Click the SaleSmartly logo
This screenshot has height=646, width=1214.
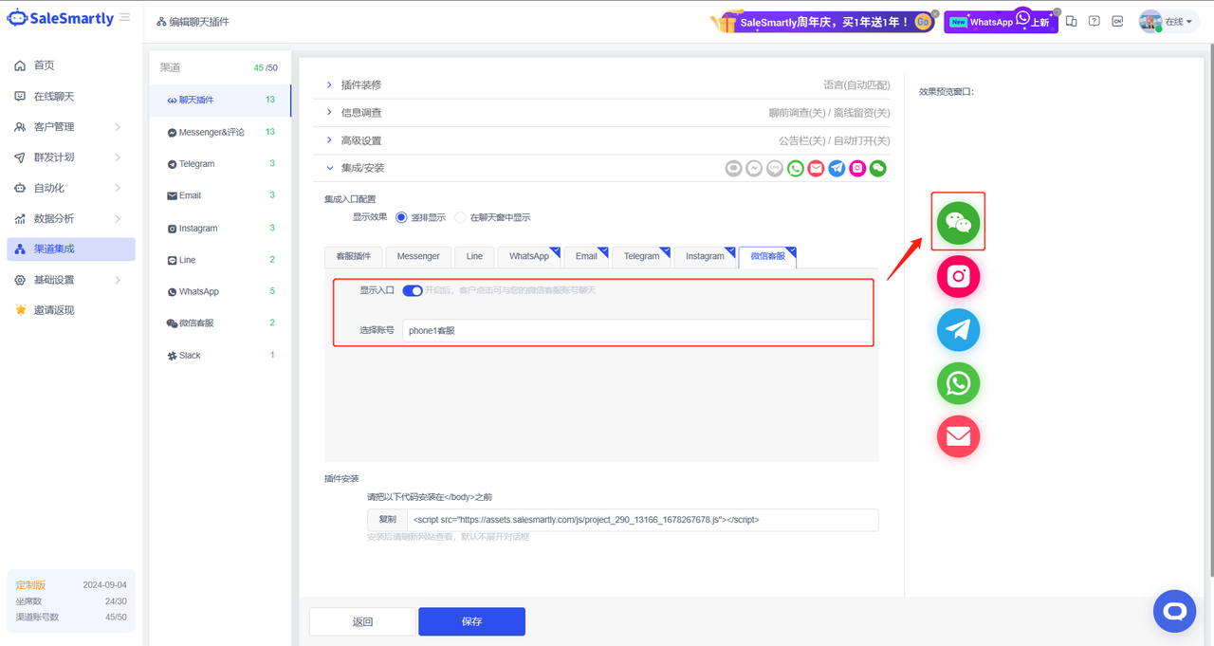61,18
